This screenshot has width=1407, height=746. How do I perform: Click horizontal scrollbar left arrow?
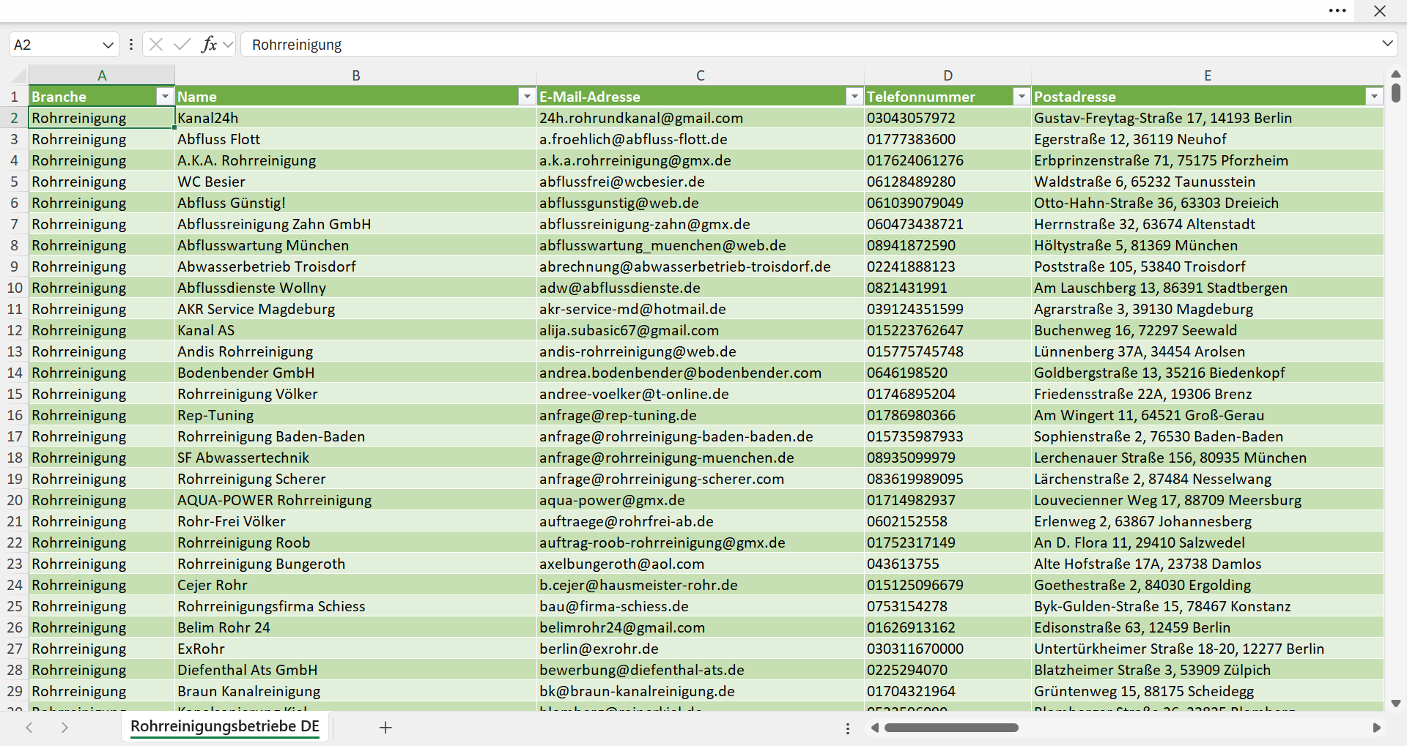coord(874,728)
